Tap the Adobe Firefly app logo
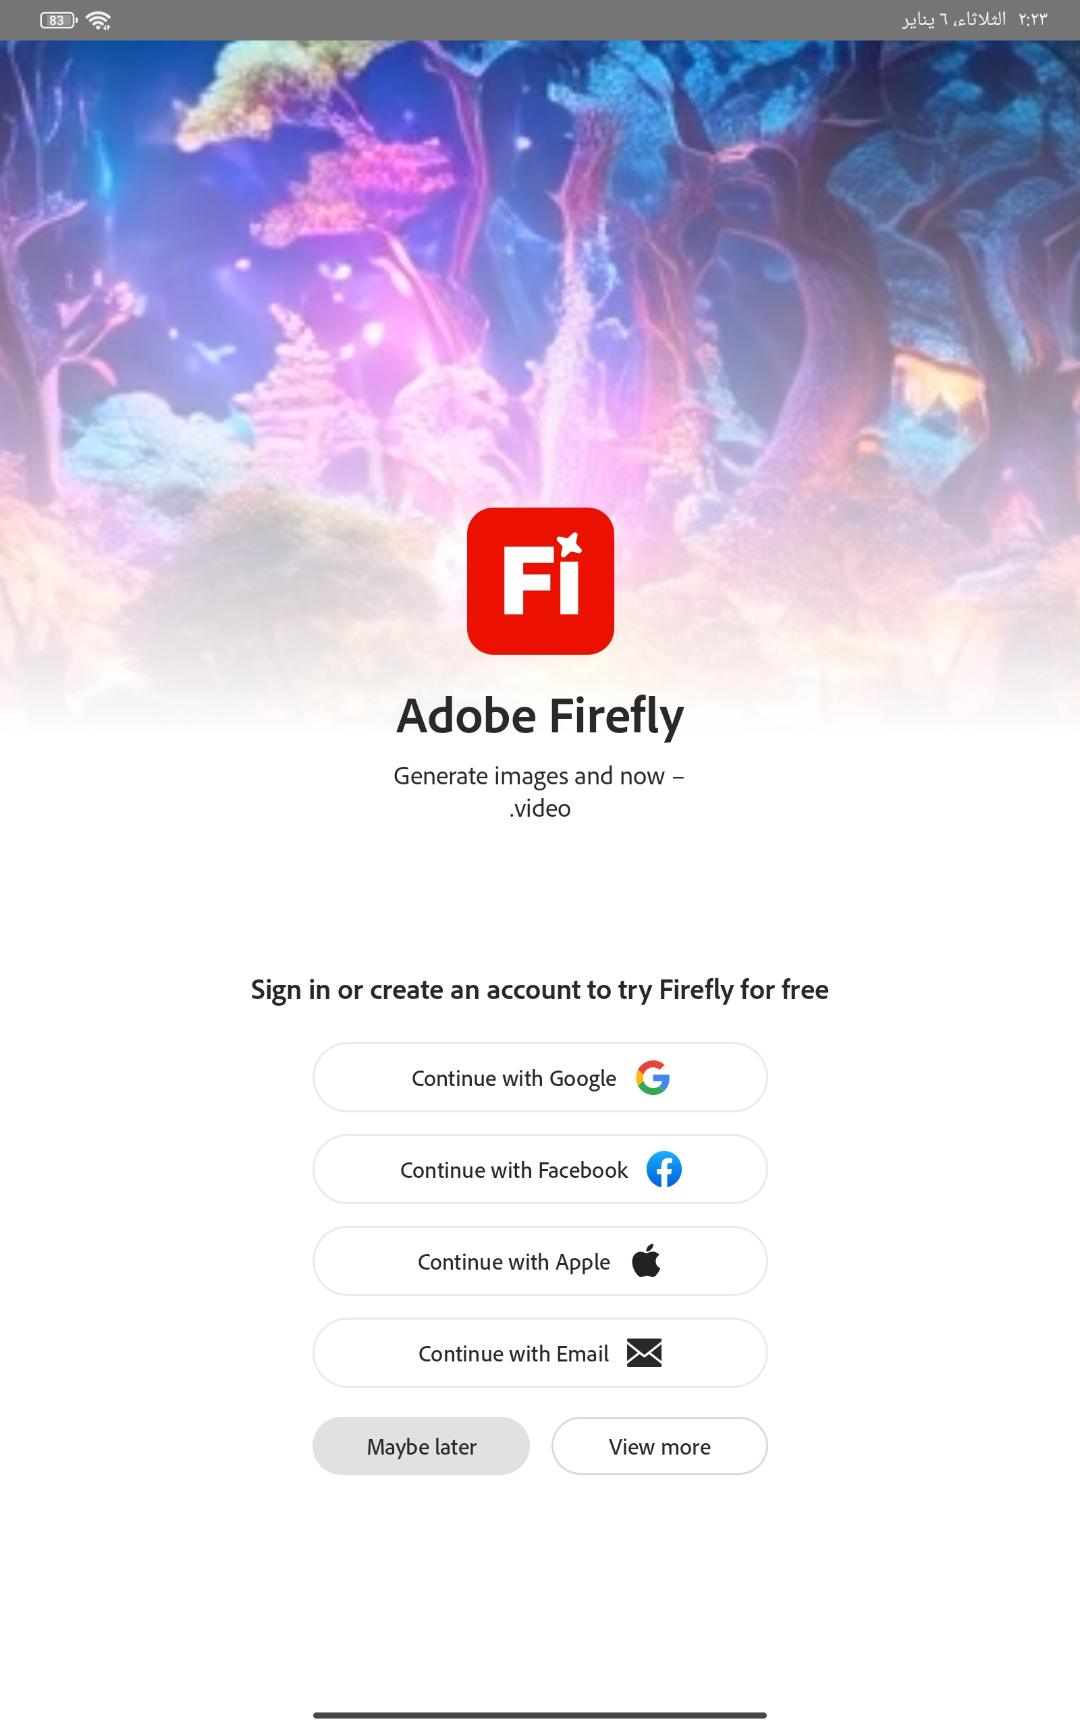 tap(540, 582)
